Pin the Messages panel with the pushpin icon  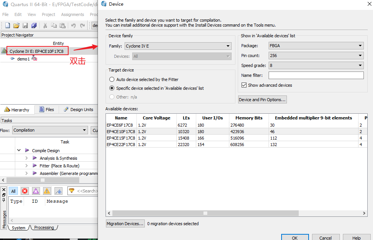[x=4, y=200]
